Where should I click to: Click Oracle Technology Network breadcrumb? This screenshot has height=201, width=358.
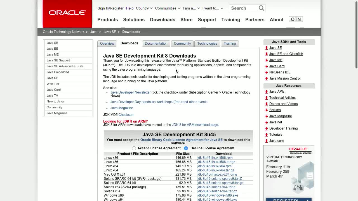[x=63, y=32]
